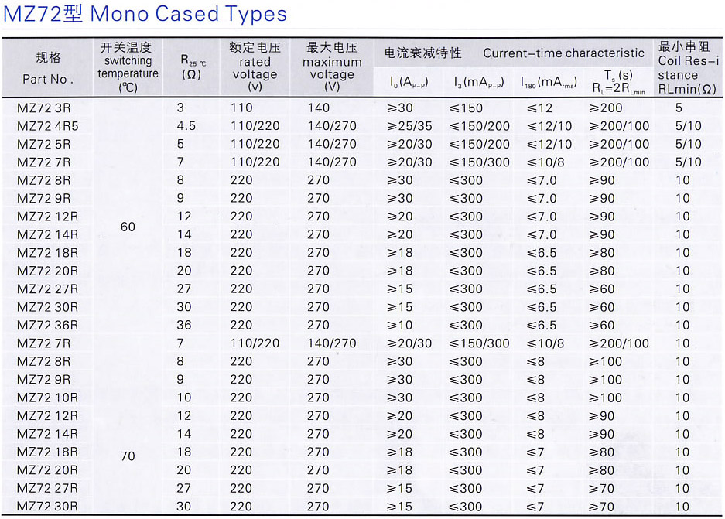Click the "I180 (mArms)" sub-header
725x519 pixels.
pos(549,83)
